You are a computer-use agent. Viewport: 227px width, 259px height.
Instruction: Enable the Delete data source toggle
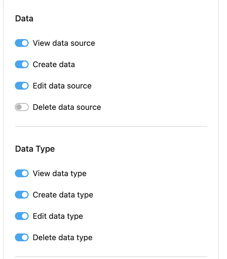point(22,107)
